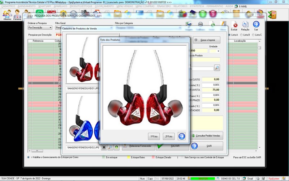Screen dimensions: 289x181
Task: Show the 1ª Foto in the photo dialog
Action: click(x=154, y=136)
